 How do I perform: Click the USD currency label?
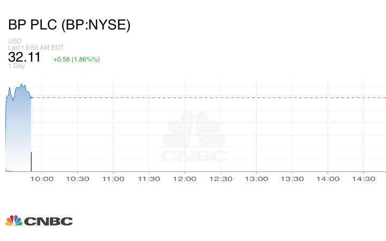click(x=14, y=41)
